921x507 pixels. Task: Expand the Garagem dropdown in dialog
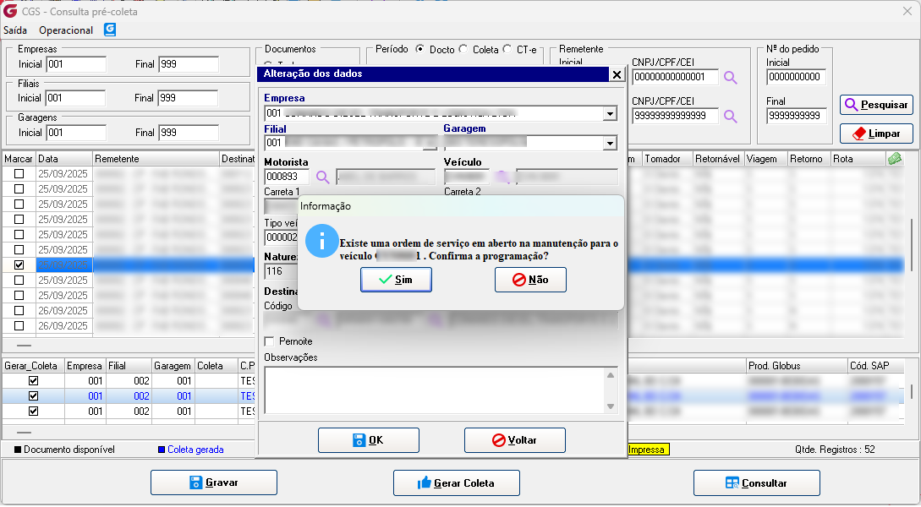tap(611, 143)
